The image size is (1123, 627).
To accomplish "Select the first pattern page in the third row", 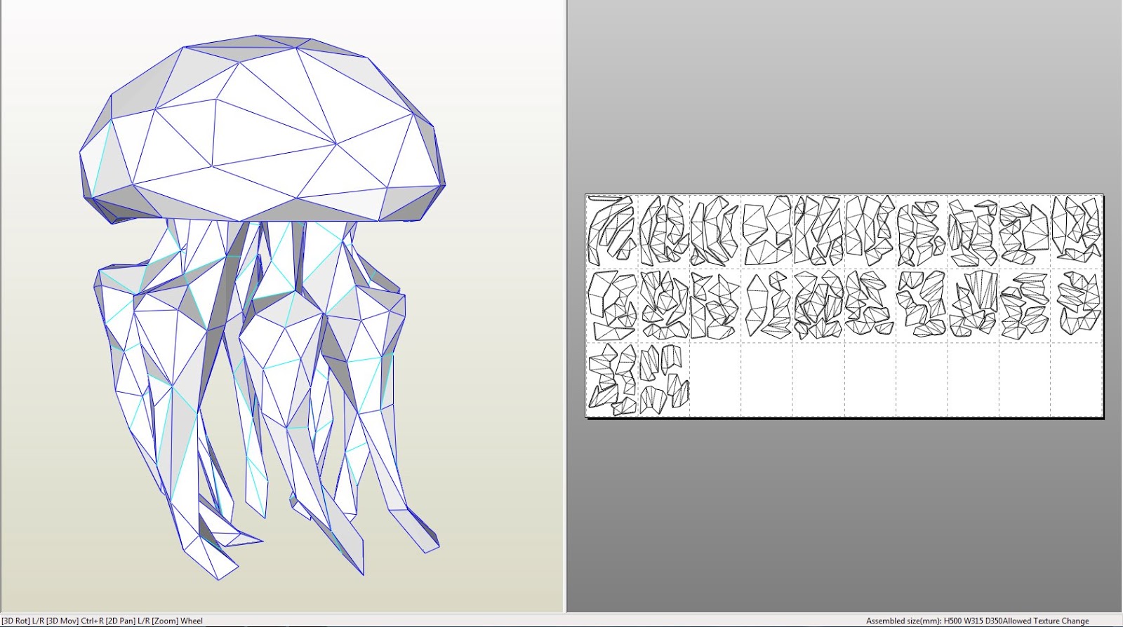I will [x=613, y=379].
